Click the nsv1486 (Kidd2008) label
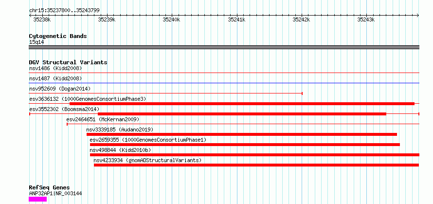 [x=55, y=68]
